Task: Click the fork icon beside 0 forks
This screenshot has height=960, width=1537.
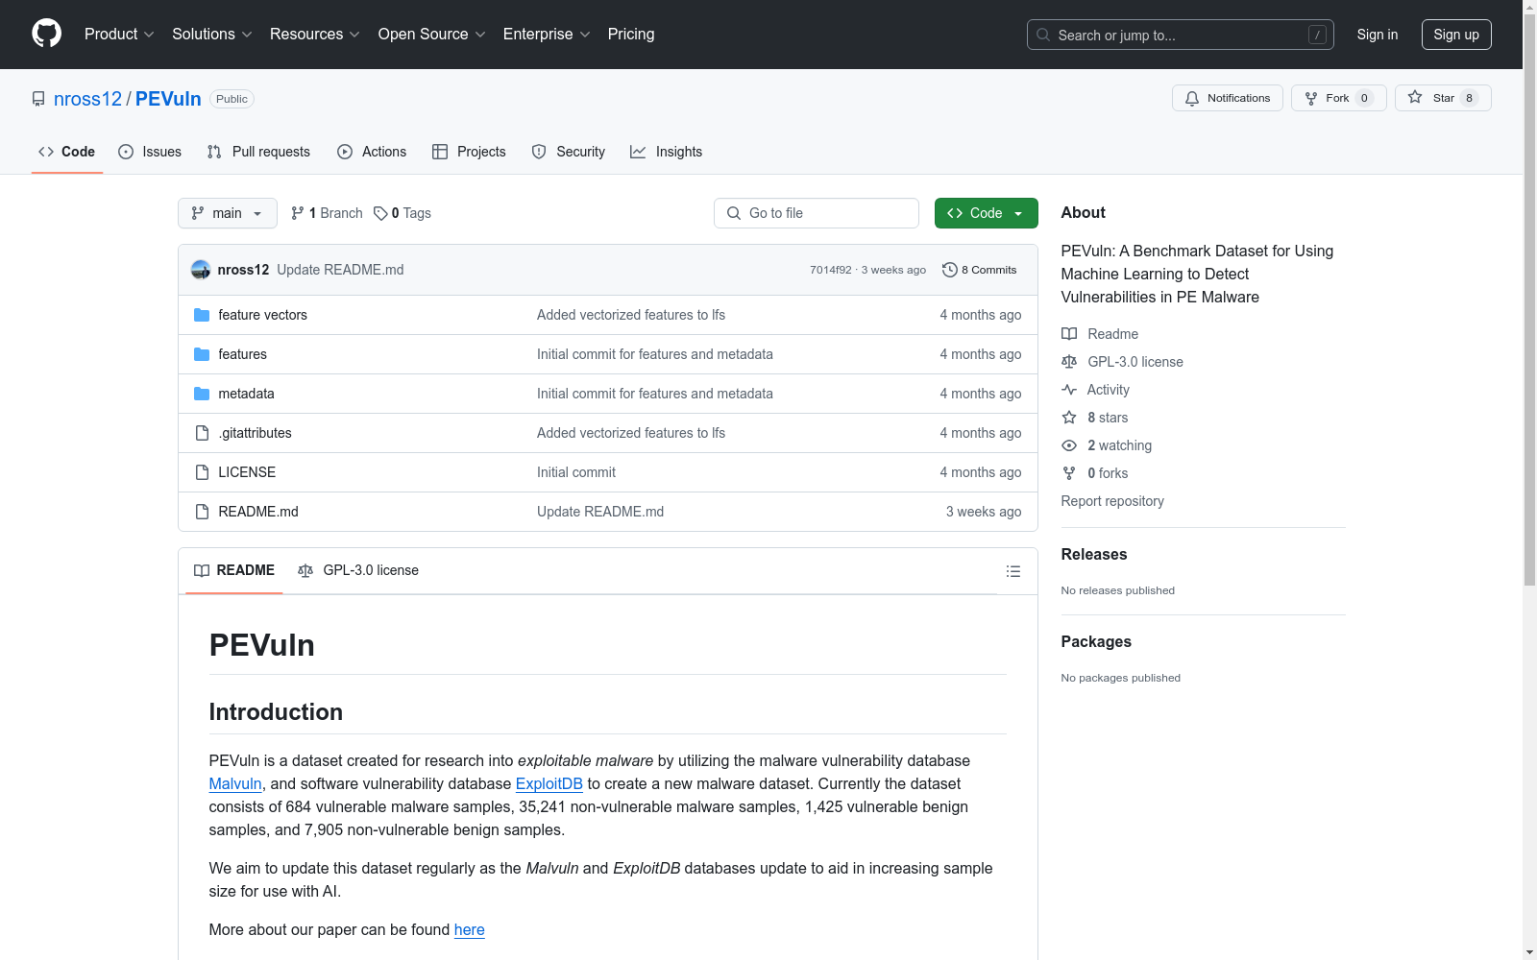Action: (1069, 473)
